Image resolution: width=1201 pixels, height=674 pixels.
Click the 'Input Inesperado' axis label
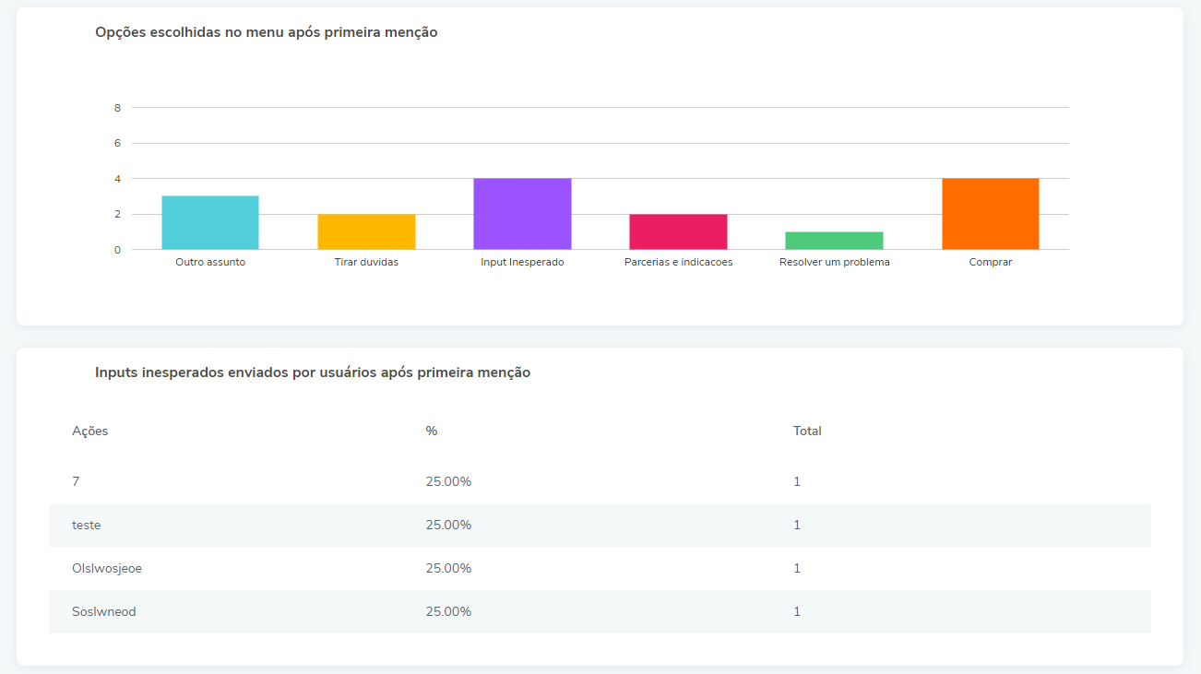tap(522, 262)
